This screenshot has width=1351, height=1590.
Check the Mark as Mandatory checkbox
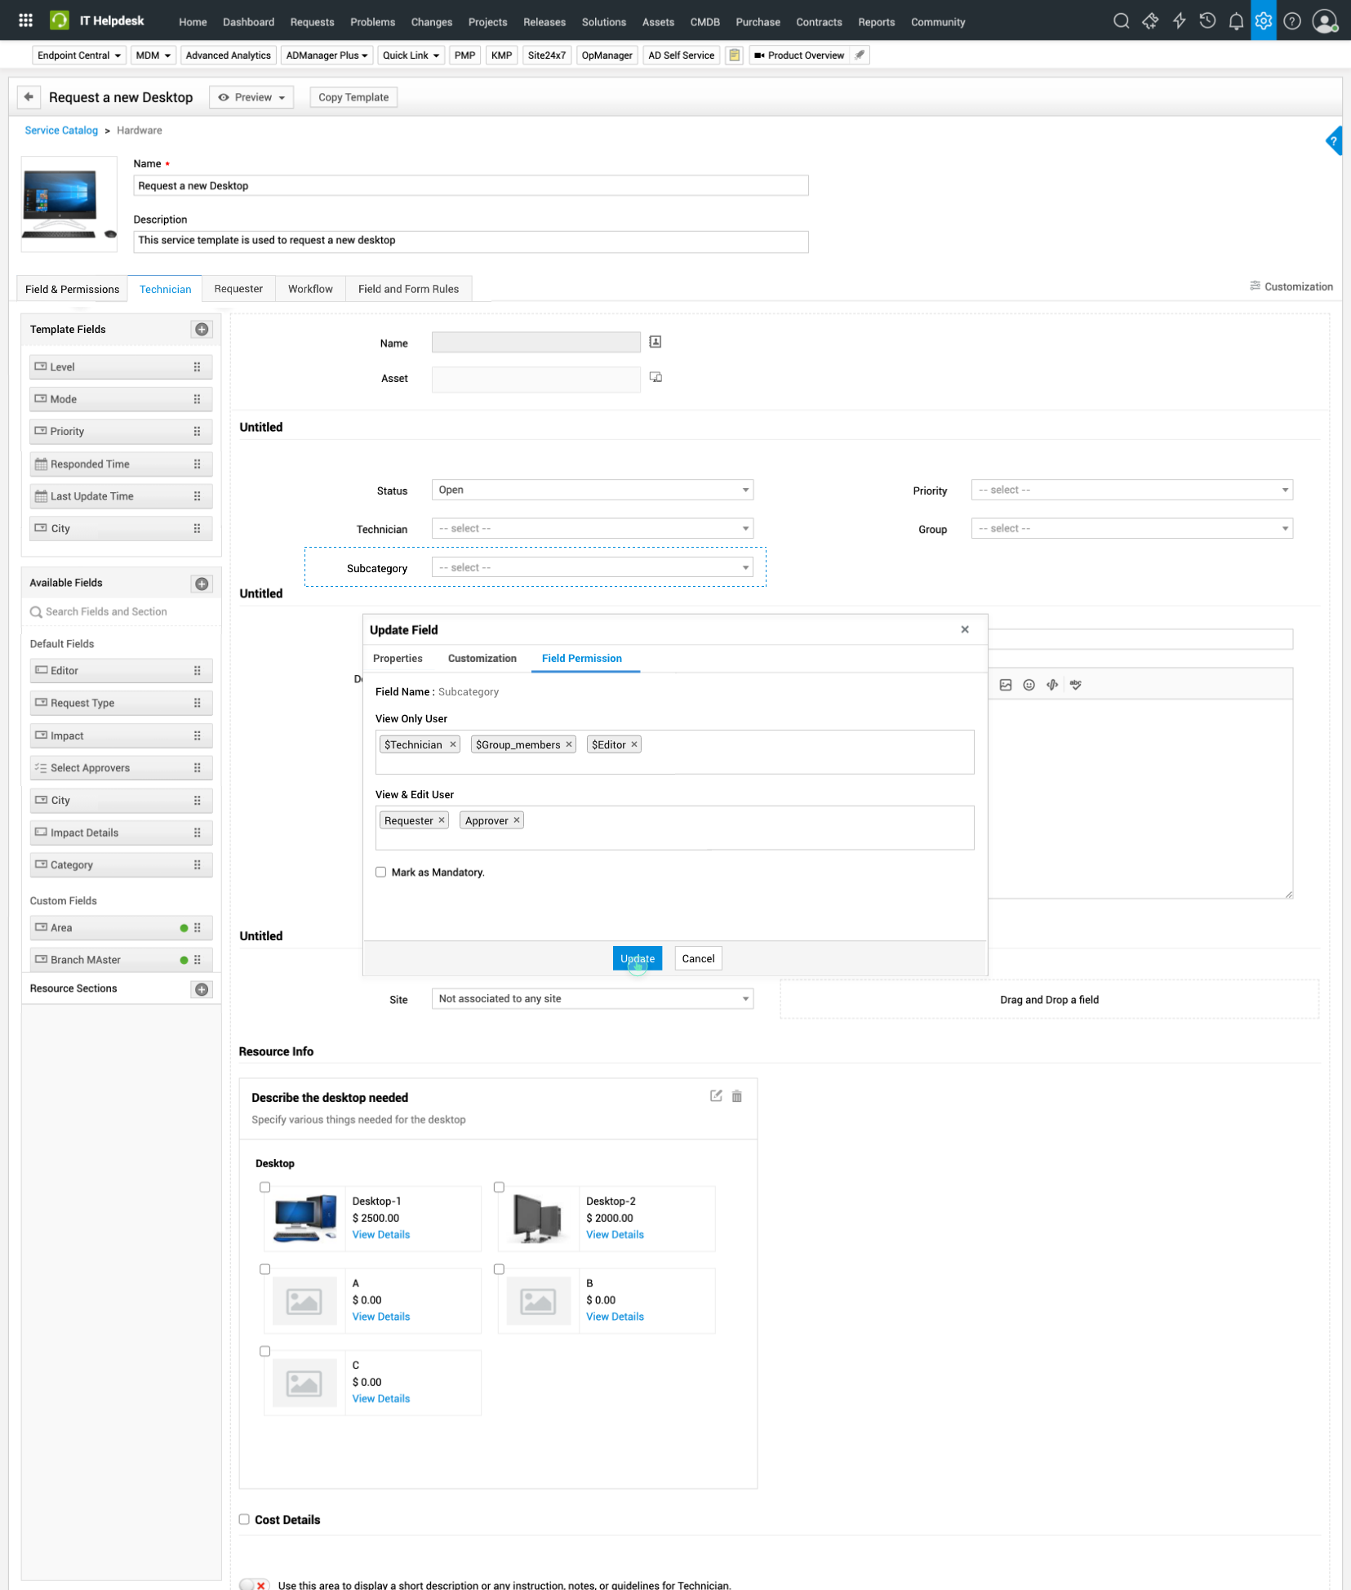point(381,872)
